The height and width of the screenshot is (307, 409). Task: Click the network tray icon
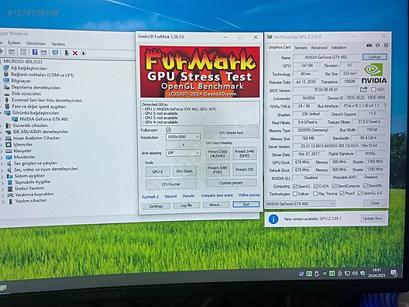(x=347, y=274)
